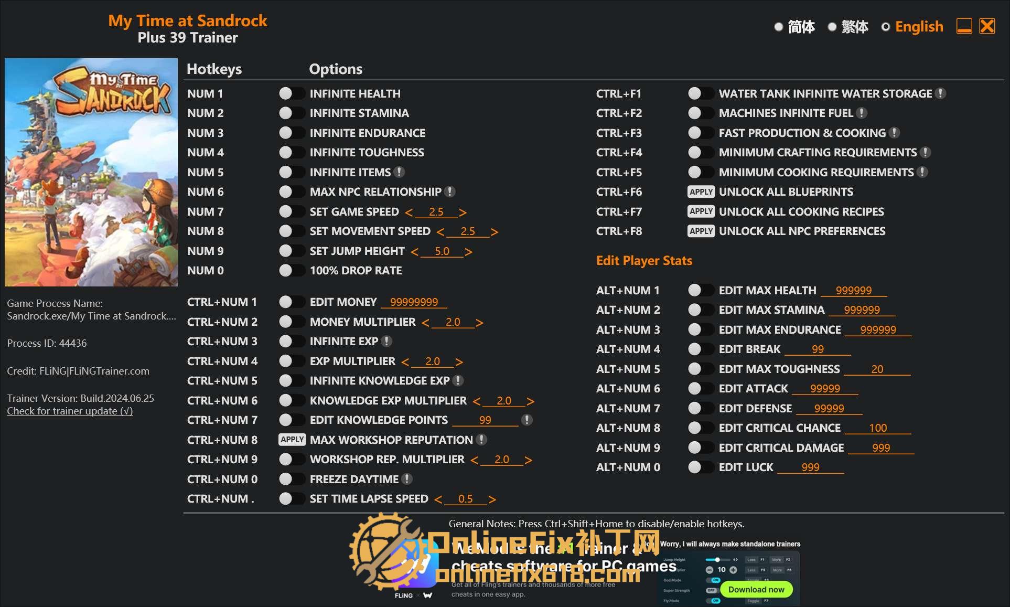Click the Download now button in ad
This screenshot has width=1010, height=607.
pyautogui.click(x=756, y=589)
